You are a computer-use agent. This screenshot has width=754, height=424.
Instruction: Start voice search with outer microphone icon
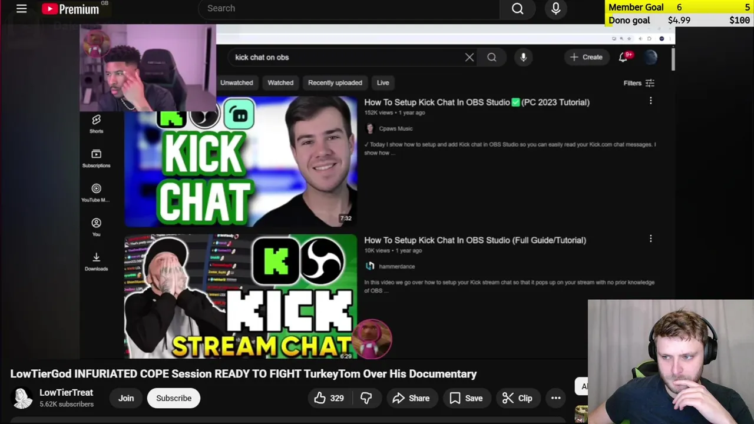555,8
